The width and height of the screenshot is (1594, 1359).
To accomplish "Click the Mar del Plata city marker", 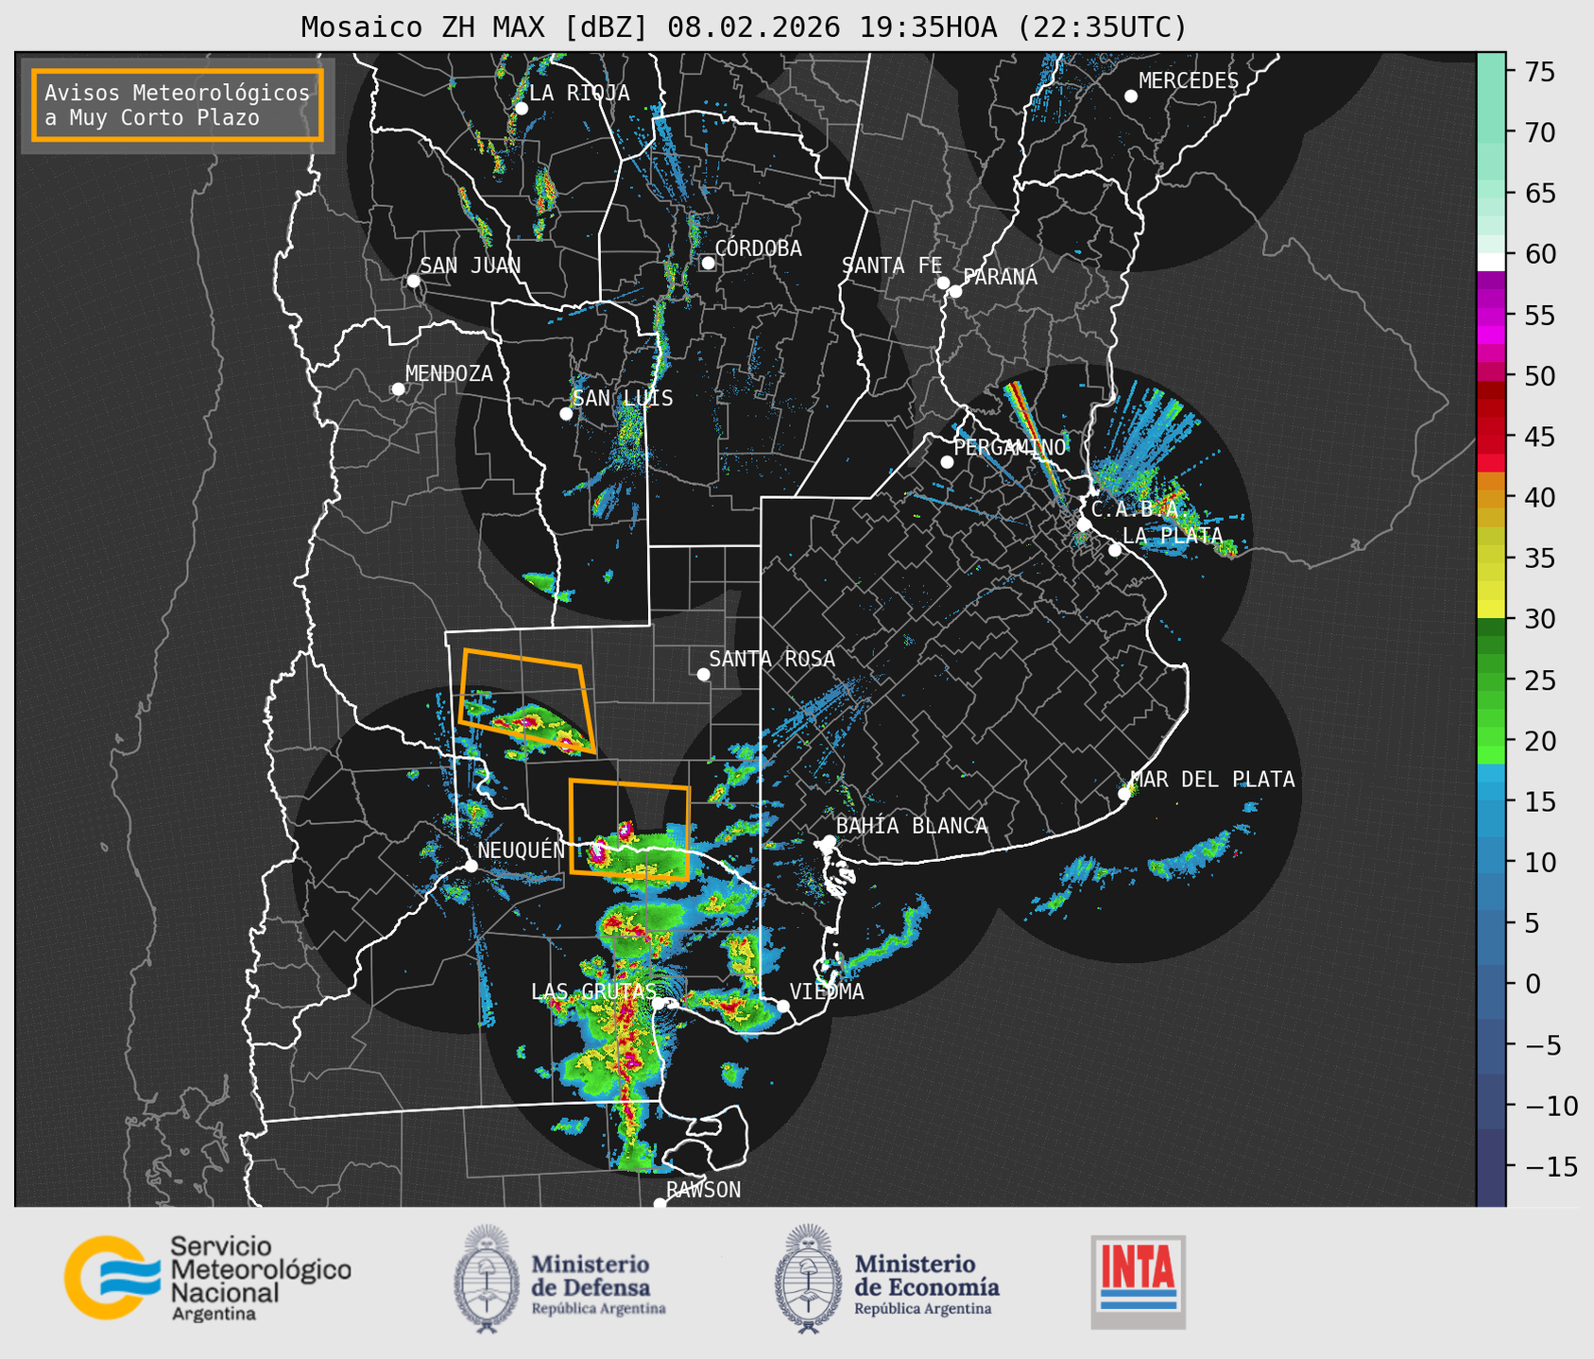I will point(1123,794).
